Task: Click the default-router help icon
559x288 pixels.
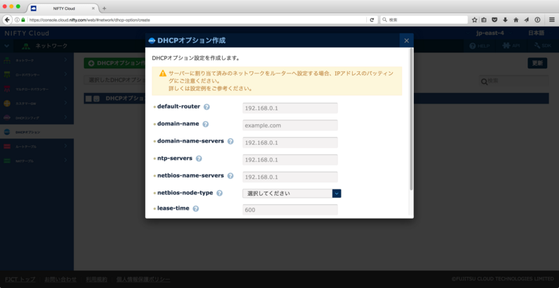Action: [206, 106]
